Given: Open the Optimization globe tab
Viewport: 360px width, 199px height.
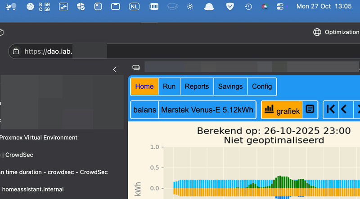Looking at the screenshot, I should tap(336, 32).
